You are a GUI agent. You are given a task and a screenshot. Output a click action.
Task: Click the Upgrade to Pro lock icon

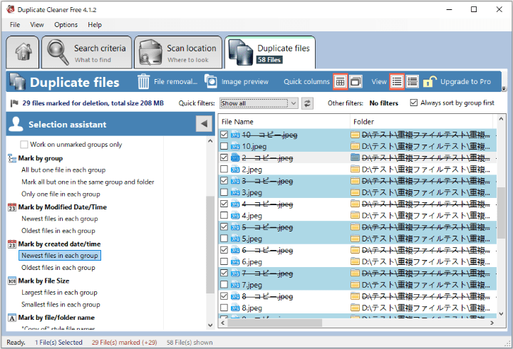pos(430,81)
